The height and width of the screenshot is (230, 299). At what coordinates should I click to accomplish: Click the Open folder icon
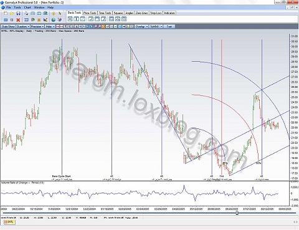tap(12, 14)
